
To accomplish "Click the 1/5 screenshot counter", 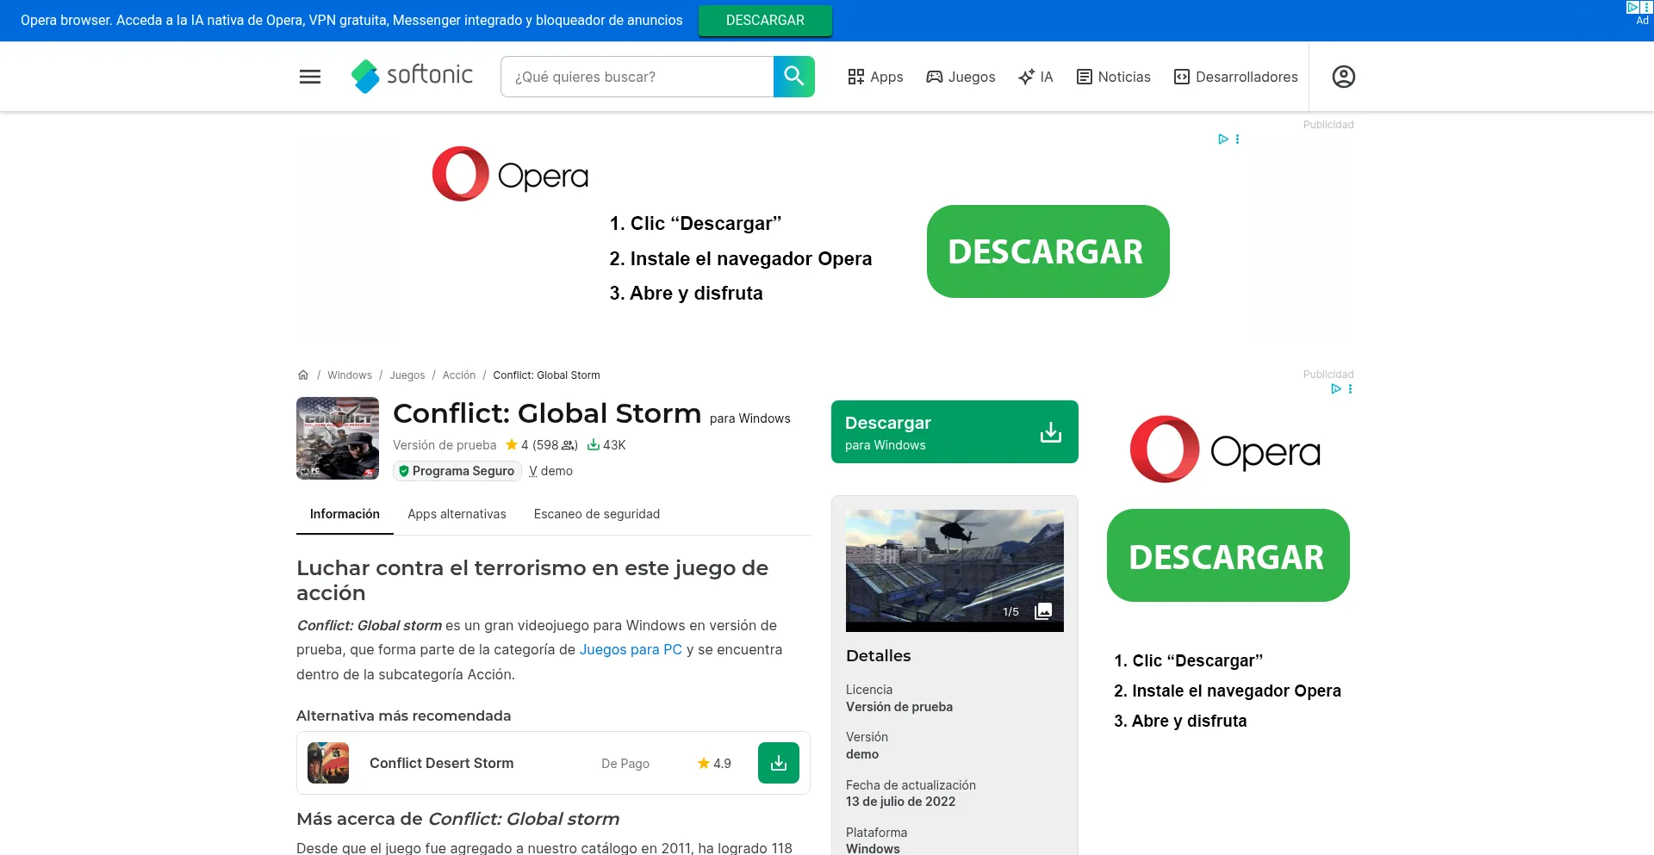I will tap(1010, 612).
